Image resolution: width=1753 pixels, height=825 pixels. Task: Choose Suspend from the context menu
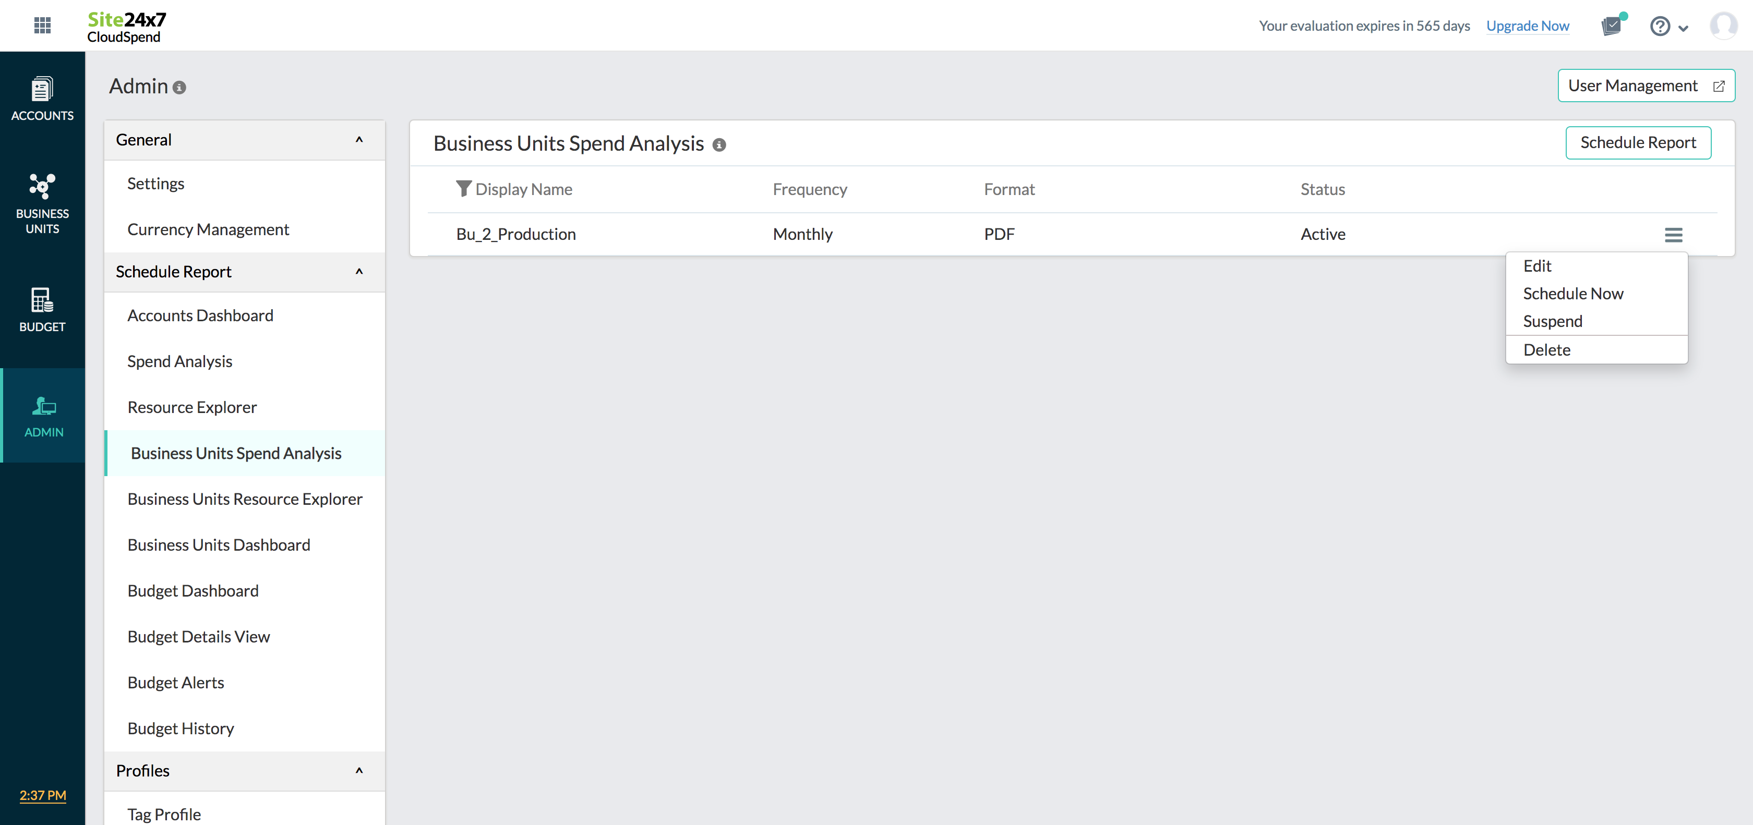(x=1552, y=321)
